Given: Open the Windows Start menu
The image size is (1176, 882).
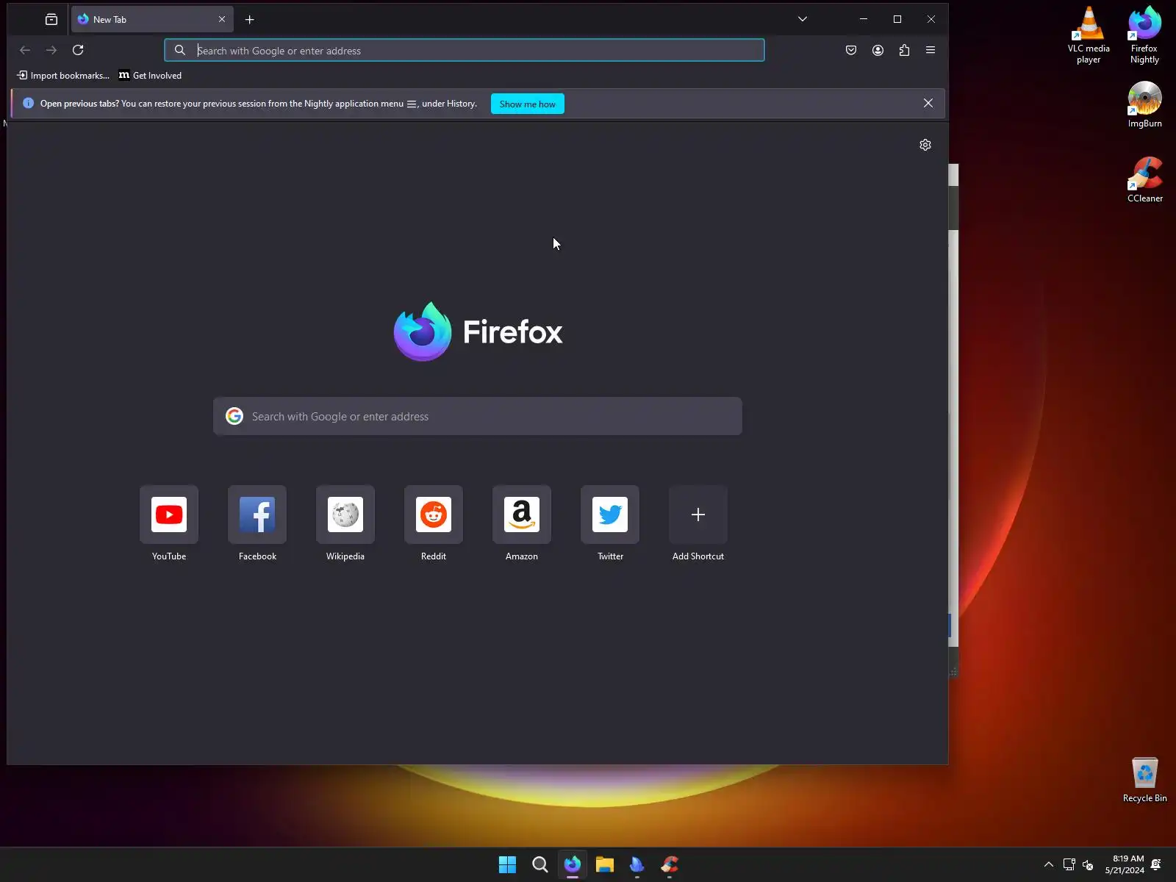Looking at the screenshot, I should pyautogui.click(x=507, y=864).
